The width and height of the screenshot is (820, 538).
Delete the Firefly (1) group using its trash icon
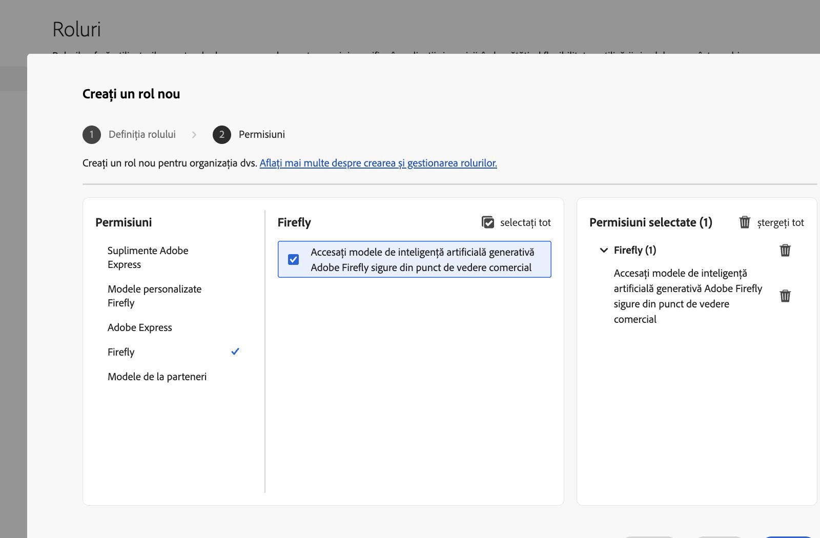click(785, 250)
